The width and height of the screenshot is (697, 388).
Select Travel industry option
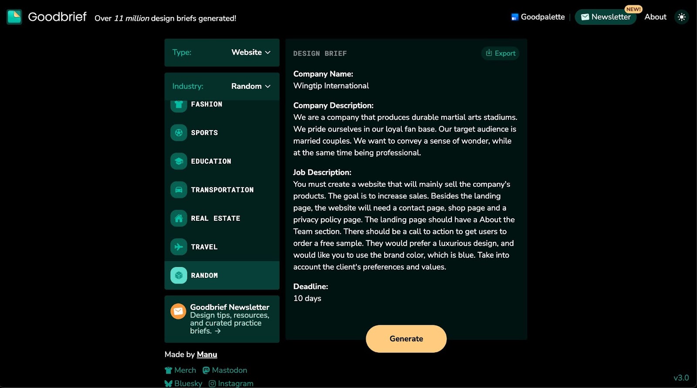pos(222,247)
